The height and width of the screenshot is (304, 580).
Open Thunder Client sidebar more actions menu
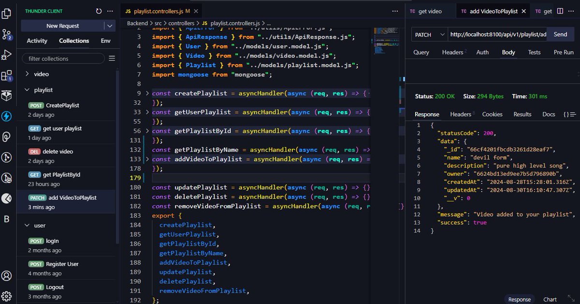pyautogui.click(x=111, y=11)
